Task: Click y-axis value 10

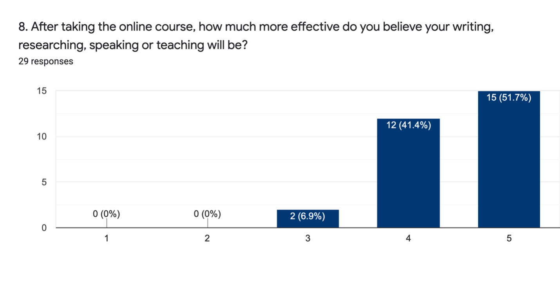Action: coord(42,137)
